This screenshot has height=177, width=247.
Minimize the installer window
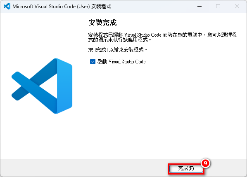click(x=199, y=7)
